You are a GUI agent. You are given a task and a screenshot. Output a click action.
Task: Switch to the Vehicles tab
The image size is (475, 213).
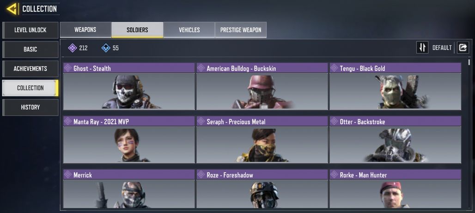(189, 30)
